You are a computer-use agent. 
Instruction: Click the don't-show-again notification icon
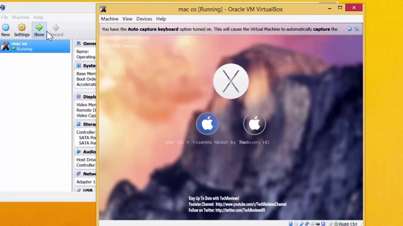click(356, 29)
